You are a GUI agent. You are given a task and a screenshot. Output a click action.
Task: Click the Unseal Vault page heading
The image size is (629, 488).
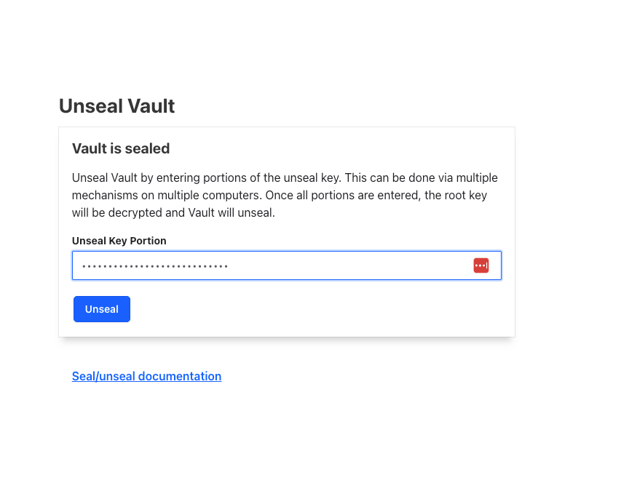tap(116, 106)
